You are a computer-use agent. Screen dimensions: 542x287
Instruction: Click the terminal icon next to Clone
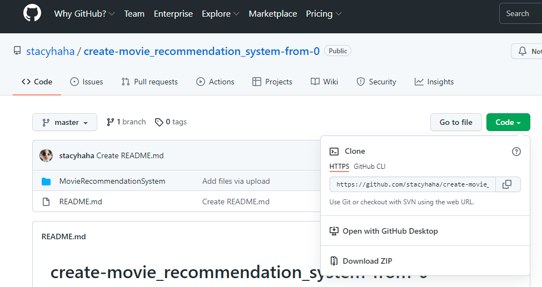(334, 152)
